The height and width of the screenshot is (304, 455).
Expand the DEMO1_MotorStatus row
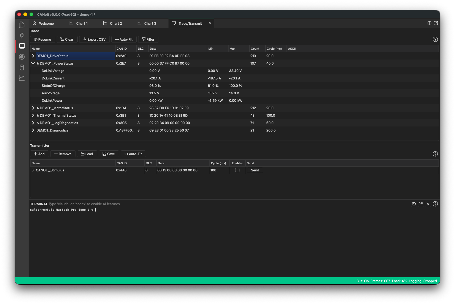[33, 108]
